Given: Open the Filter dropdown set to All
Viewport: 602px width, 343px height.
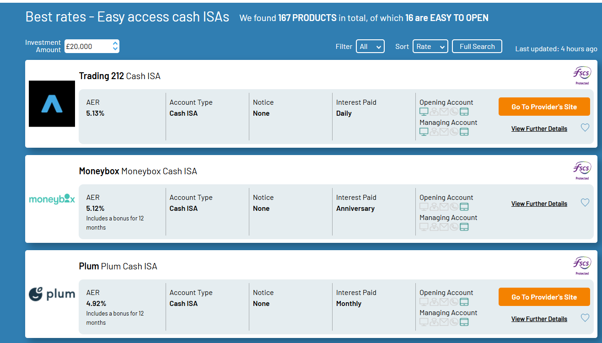Looking at the screenshot, I should tap(370, 46).
